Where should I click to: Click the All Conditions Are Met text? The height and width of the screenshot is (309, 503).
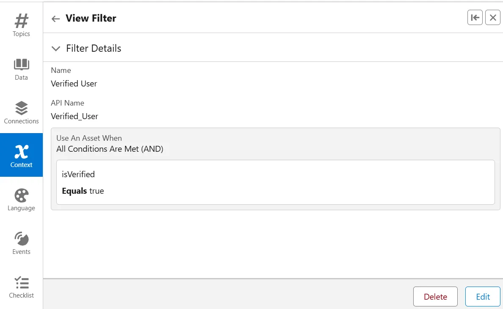(110, 149)
